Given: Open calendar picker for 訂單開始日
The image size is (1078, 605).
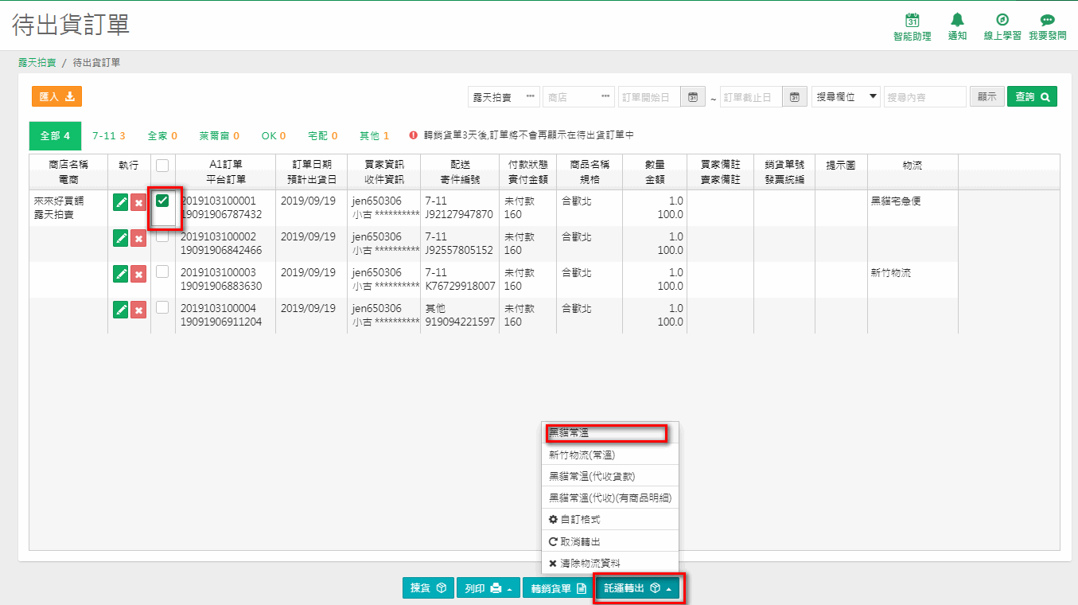Looking at the screenshot, I should 693,97.
